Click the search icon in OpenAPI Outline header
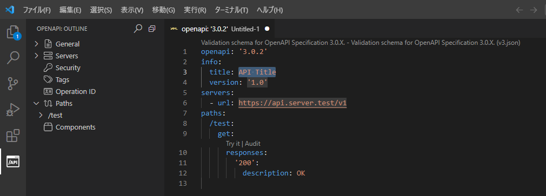Viewport: 546px width, 196px height. coord(138,29)
